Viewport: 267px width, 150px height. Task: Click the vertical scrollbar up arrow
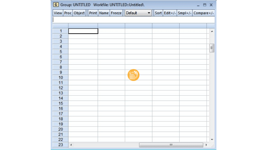[x=212, y=31]
